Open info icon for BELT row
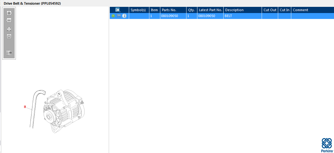 124,16
